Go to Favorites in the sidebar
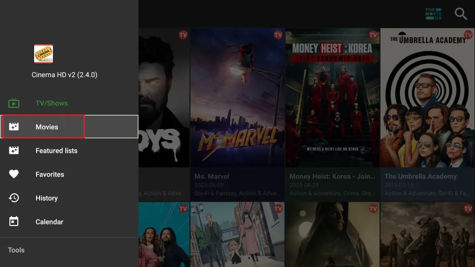This screenshot has height=267, width=475. tap(50, 175)
